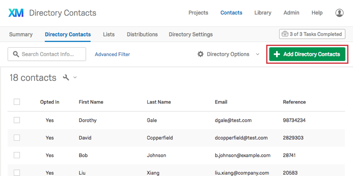The width and height of the screenshot is (353, 176).
Task: Expand the chevron next to the wrench
Action: point(75,78)
